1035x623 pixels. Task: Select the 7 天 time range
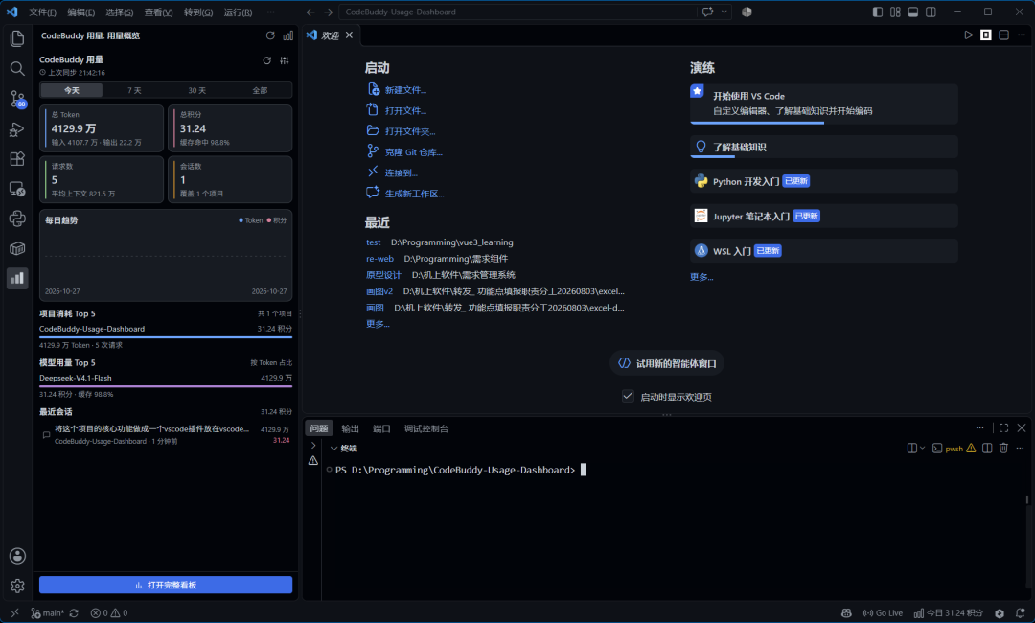click(134, 90)
